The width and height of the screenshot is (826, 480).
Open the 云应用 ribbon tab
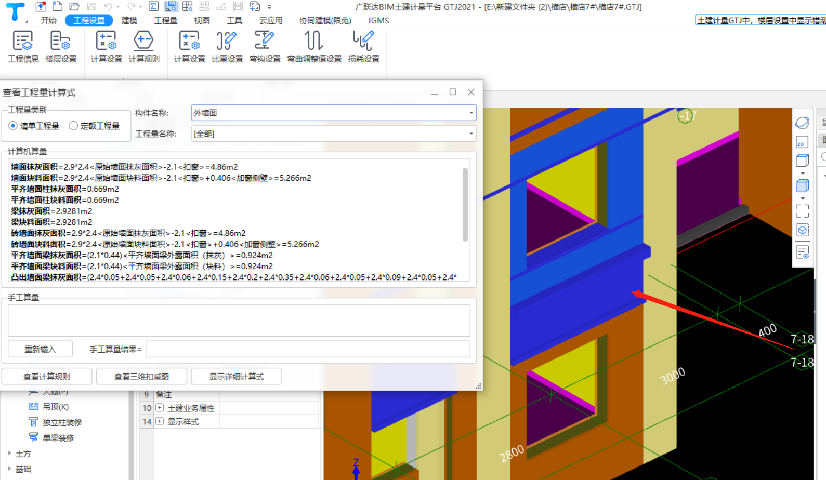point(271,20)
